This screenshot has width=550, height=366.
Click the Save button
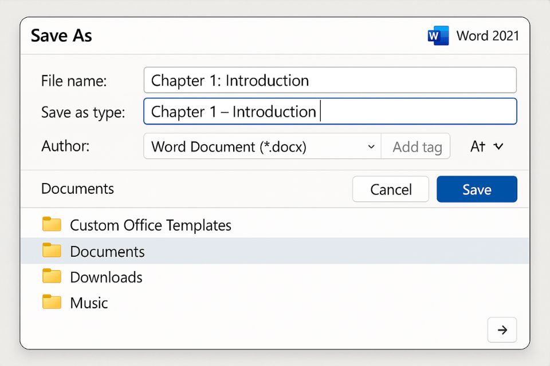[x=477, y=189]
